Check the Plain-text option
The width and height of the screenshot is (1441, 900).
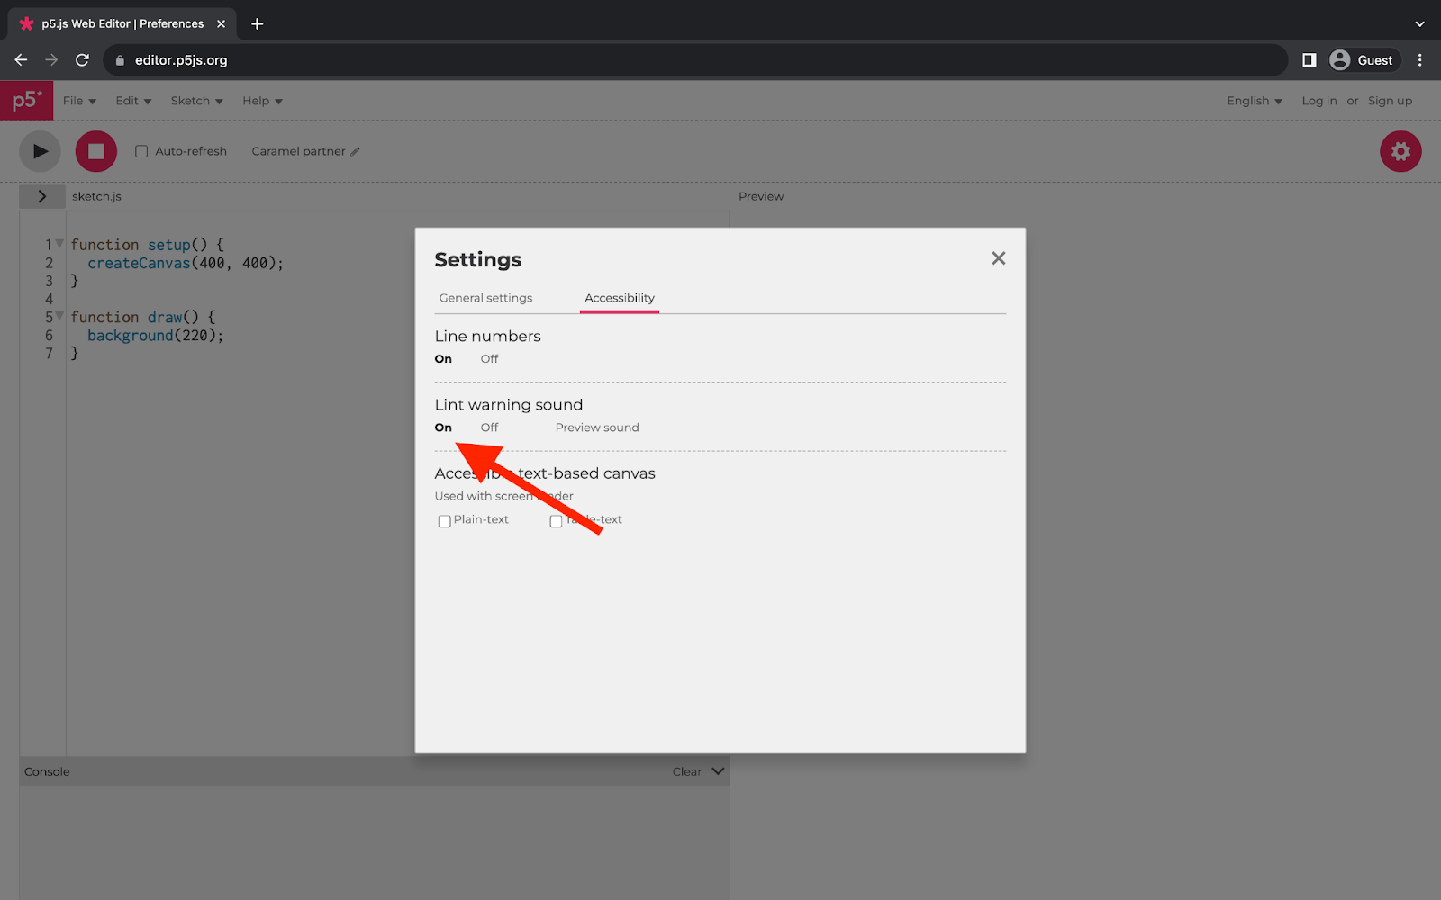[x=444, y=520]
